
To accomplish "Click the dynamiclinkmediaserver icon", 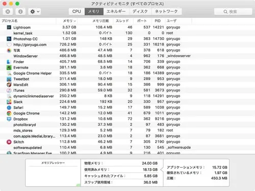I will pyautogui.click(x=9, y=96).
